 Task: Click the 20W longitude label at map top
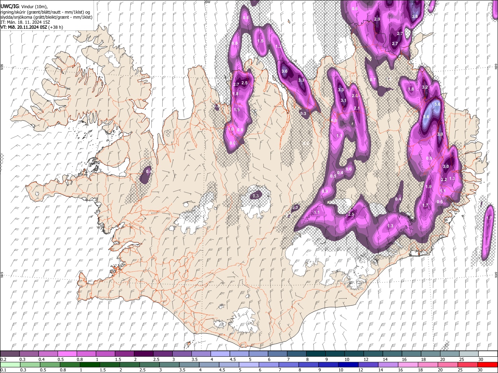point(207,2)
